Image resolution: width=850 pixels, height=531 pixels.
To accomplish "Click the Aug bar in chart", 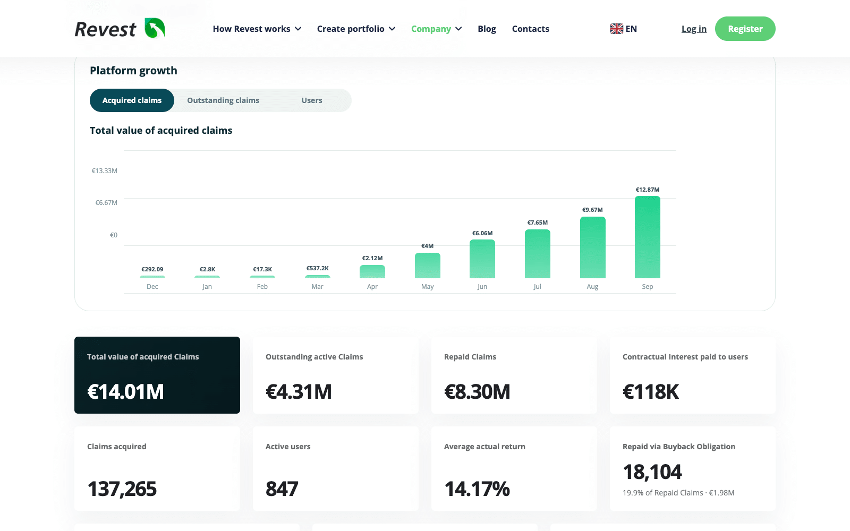I will [592, 247].
